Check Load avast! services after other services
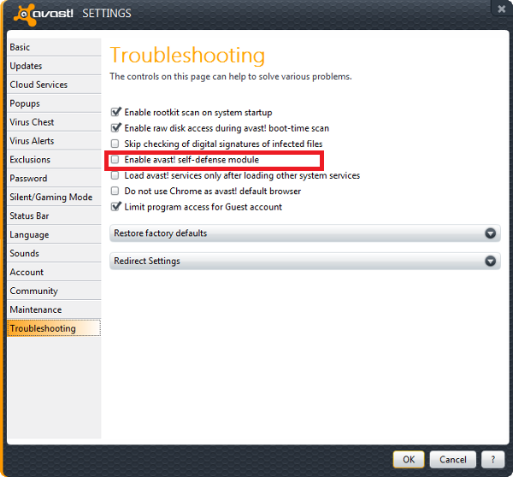 tap(115, 175)
